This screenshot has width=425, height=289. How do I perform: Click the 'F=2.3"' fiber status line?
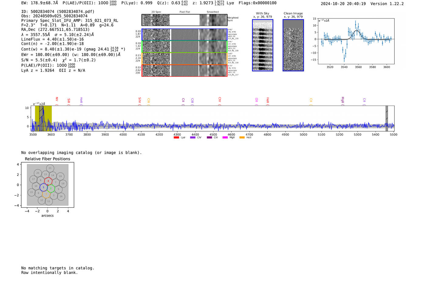(x=67, y=25)
